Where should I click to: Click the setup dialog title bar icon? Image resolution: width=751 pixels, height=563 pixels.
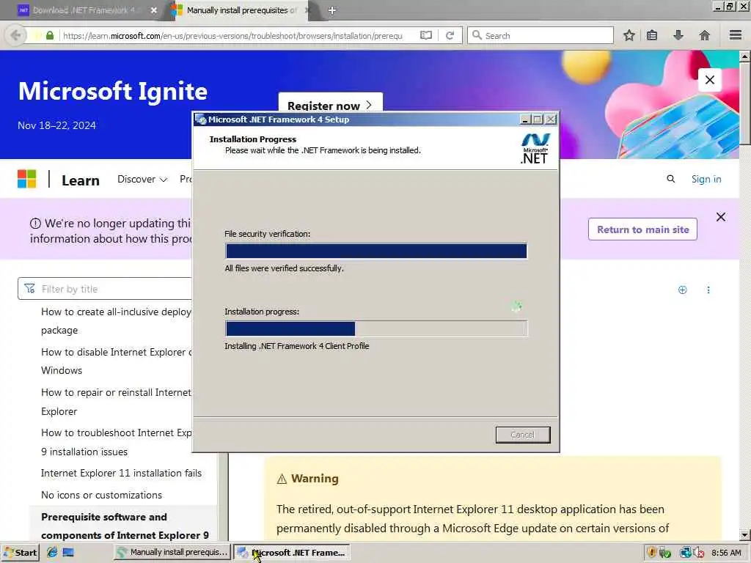click(201, 119)
